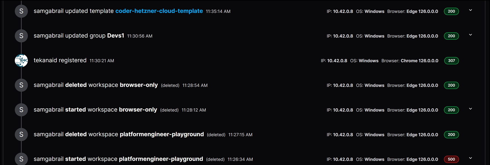Click deleted workspace platformengineer-playground name

(162, 134)
